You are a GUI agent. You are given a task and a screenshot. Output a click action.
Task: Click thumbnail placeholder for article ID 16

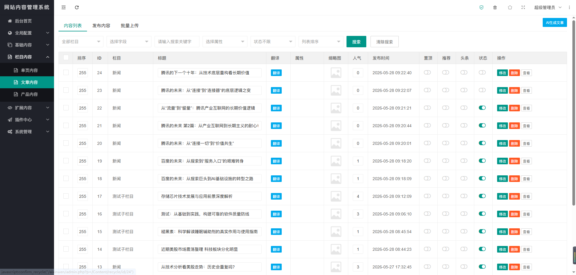click(336, 214)
